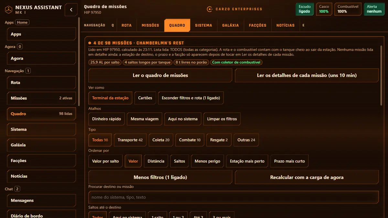Image resolution: width=388 pixels, height=218 pixels.
Task: Focus the destination or mission search field
Action: (233, 197)
